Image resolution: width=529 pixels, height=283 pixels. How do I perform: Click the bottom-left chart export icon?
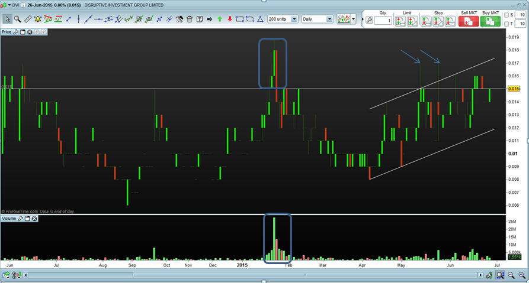(x=6, y=275)
